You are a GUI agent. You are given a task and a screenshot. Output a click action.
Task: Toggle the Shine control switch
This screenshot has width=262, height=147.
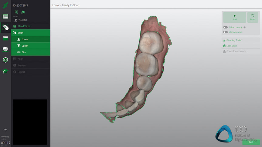(225, 28)
